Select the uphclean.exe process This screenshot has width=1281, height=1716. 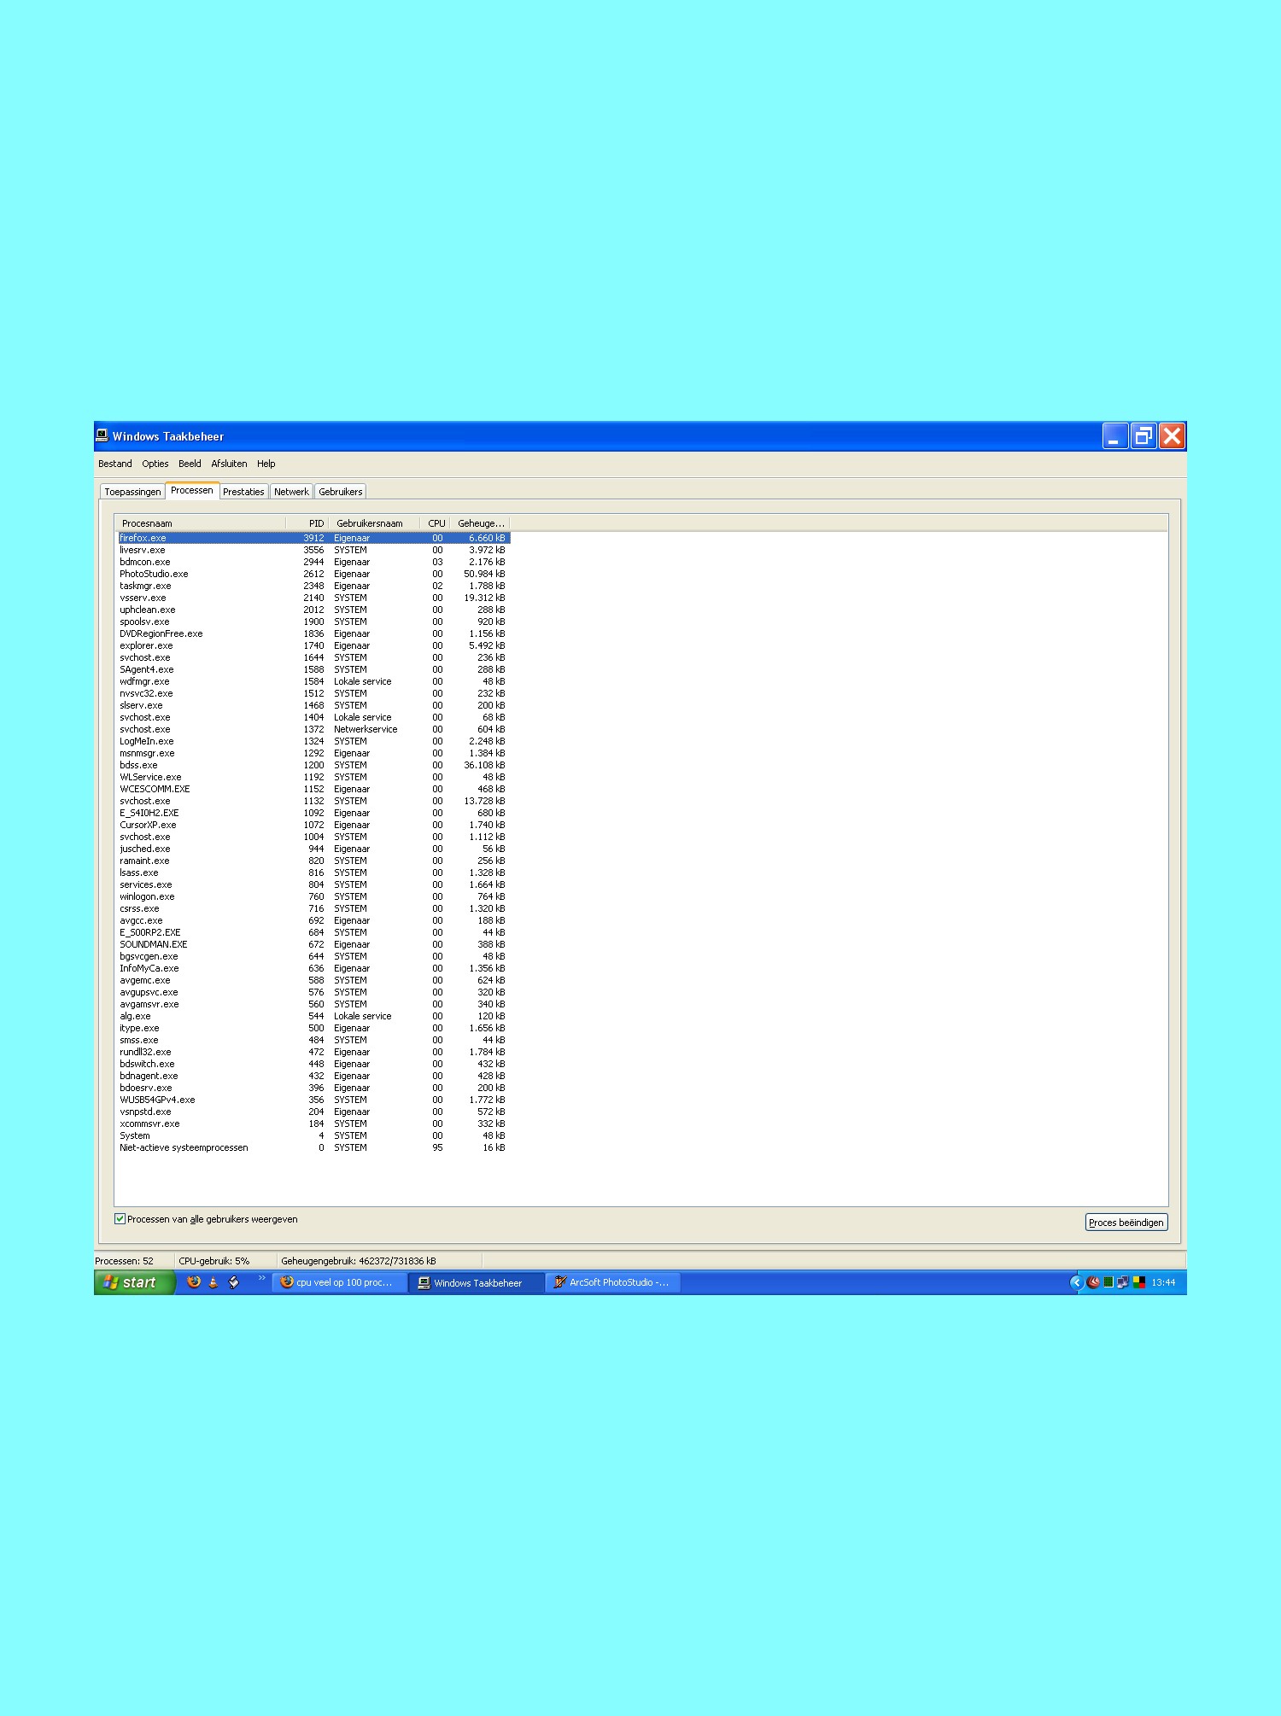pyautogui.click(x=313, y=610)
